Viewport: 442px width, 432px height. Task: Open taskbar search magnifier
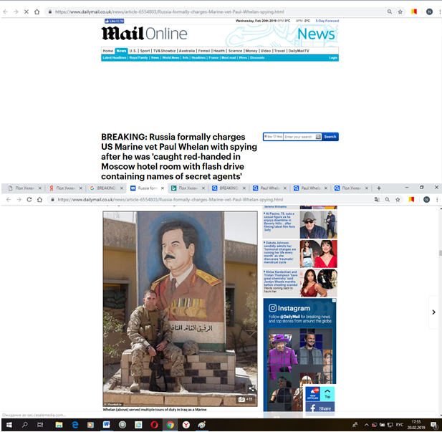[25, 425]
